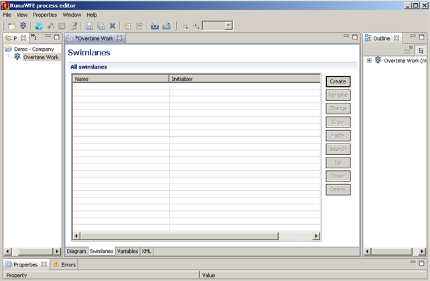Viewport: 430px width, 281px height.
Task: Click the swimlanes table horizontal scrollbar
Action: pyautogui.click(x=196, y=236)
